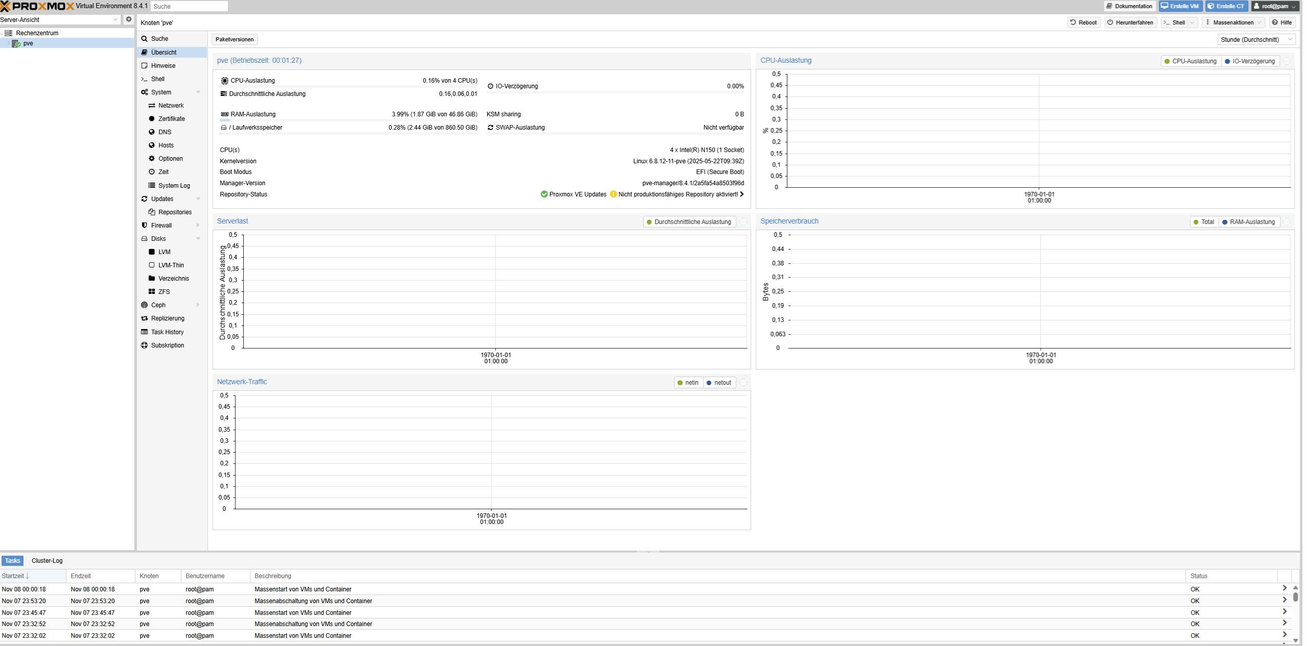This screenshot has height=646, width=1307.
Task: Open the node Firewall section
Action: pyautogui.click(x=161, y=226)
